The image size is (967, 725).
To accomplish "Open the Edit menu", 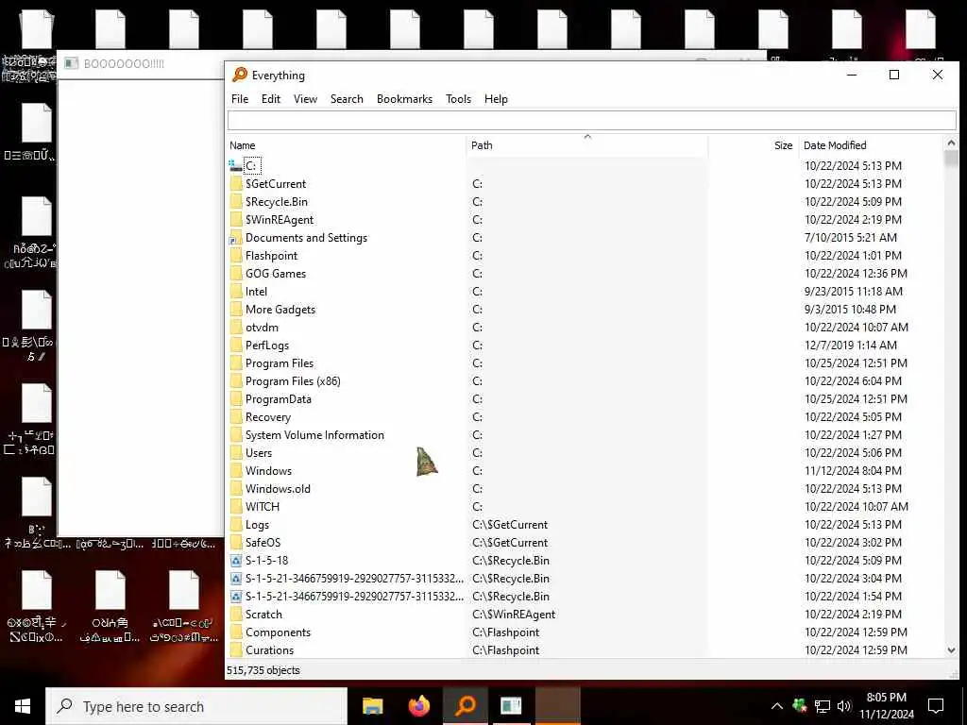I will click(271, 99).
